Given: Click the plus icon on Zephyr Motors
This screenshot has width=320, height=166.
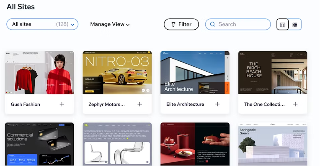Looking at the screenshot, I should 140,104.
